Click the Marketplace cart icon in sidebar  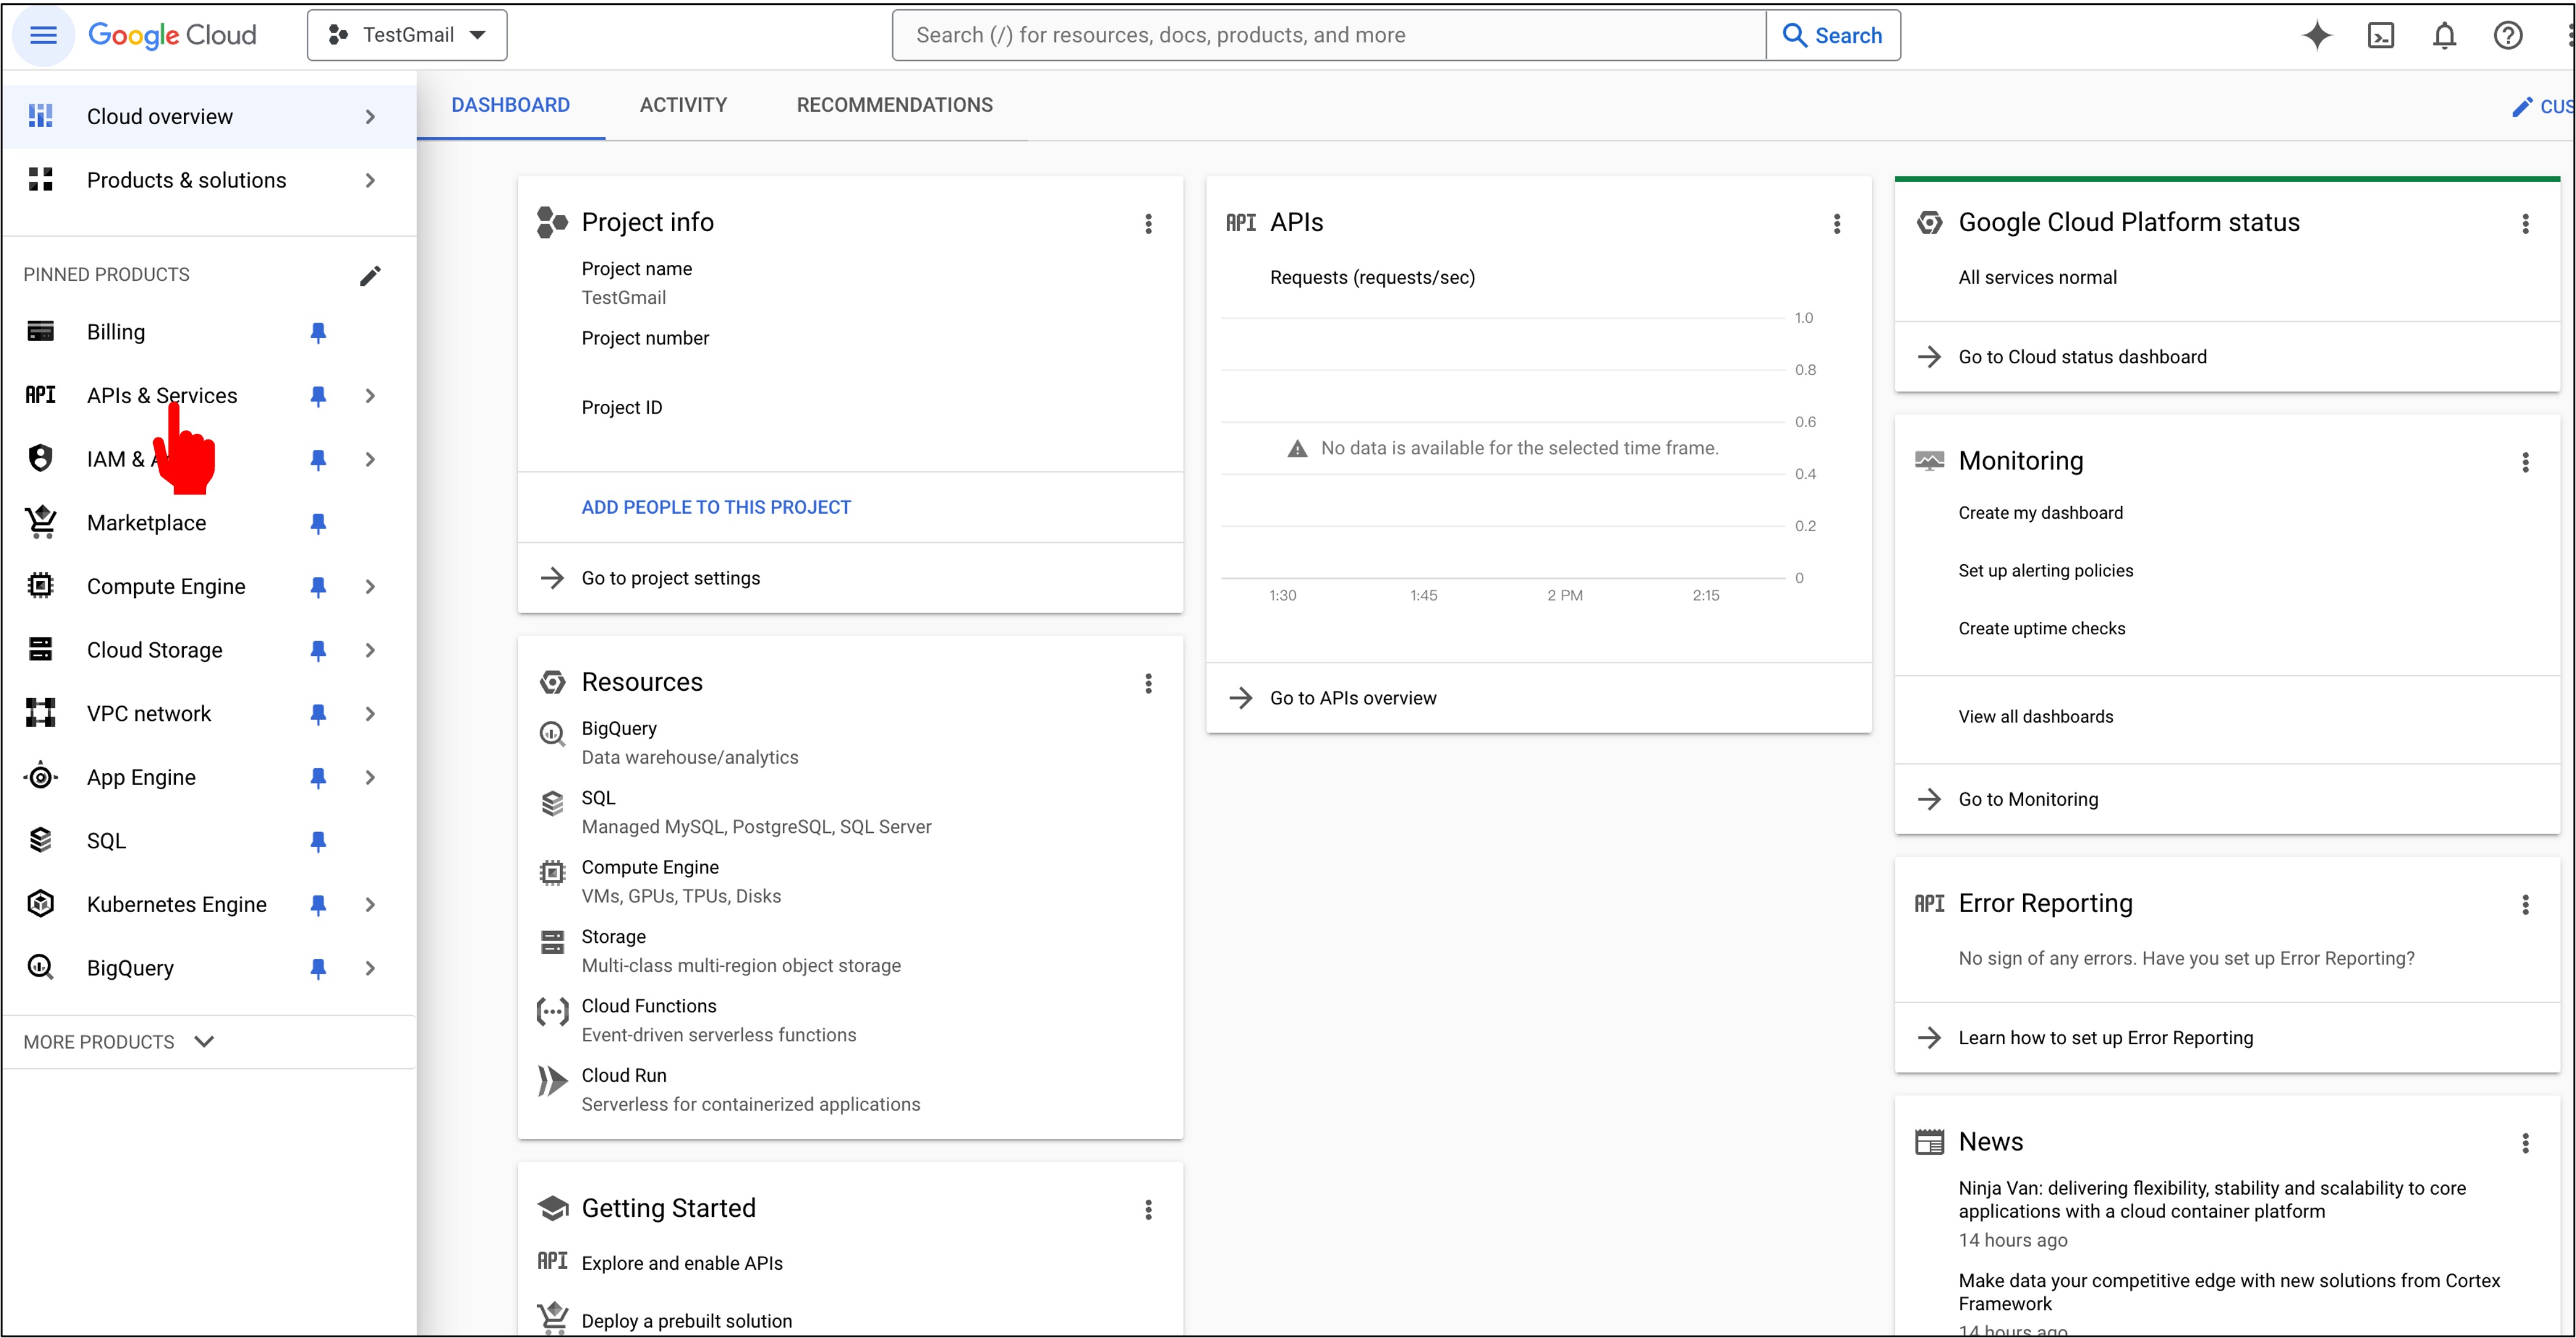40,522
